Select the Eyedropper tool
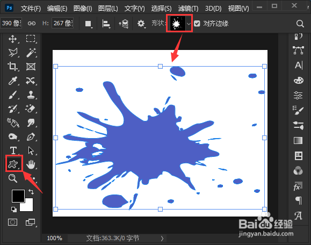The image size is (311, 245). [13, 81]
